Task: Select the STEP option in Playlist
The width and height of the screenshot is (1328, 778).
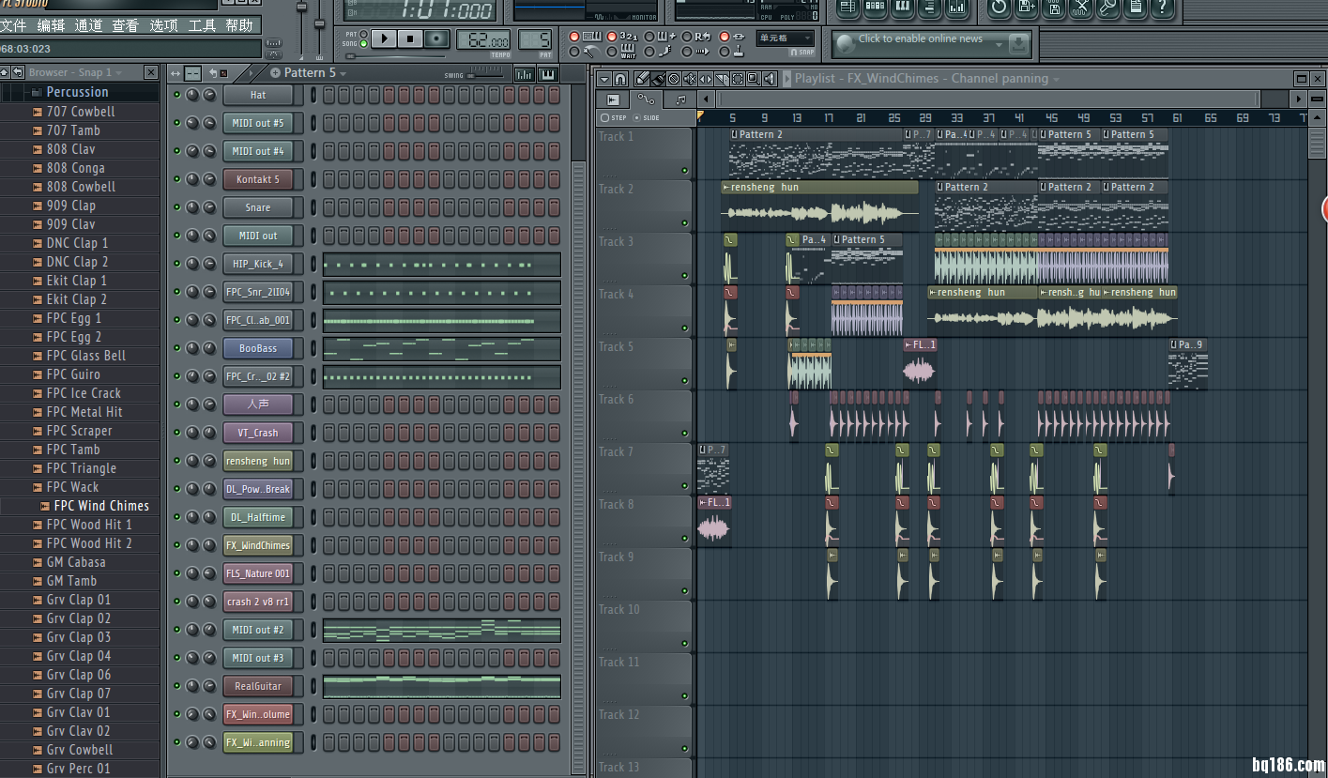Action: click(x=614, y=117)
